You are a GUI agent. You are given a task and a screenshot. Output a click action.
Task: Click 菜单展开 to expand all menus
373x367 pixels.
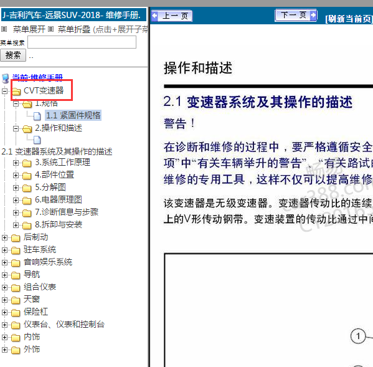[29, 29]
